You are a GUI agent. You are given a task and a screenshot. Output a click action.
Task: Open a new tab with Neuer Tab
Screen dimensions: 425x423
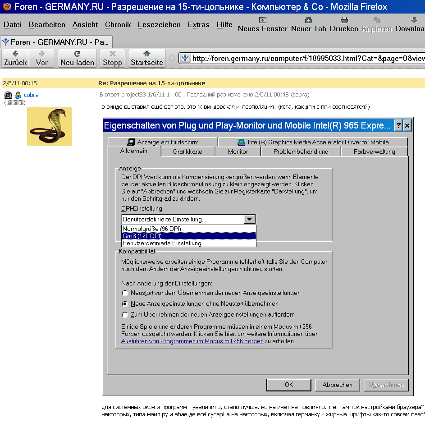click(308, 20)
